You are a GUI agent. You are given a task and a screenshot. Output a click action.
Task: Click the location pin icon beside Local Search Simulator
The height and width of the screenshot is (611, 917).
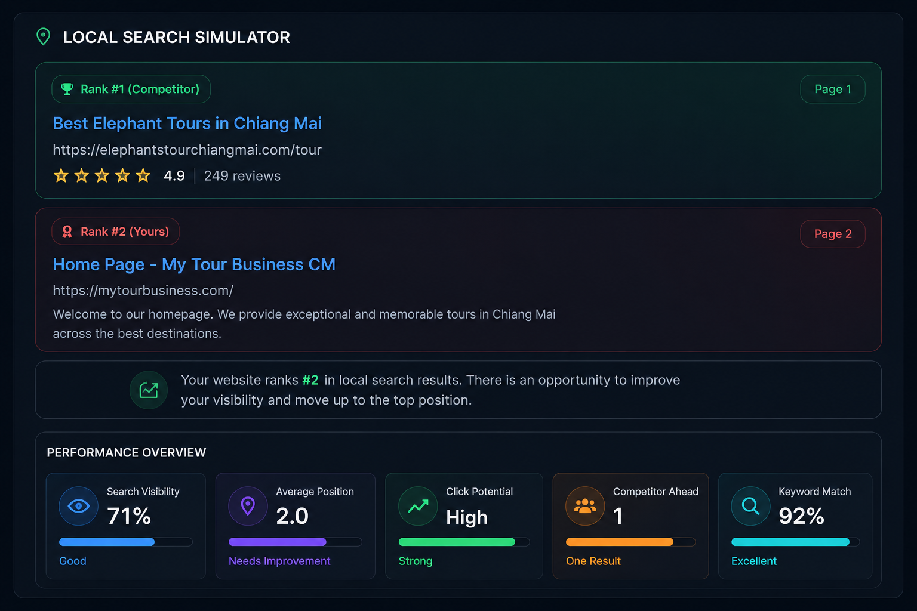point(43,36)
